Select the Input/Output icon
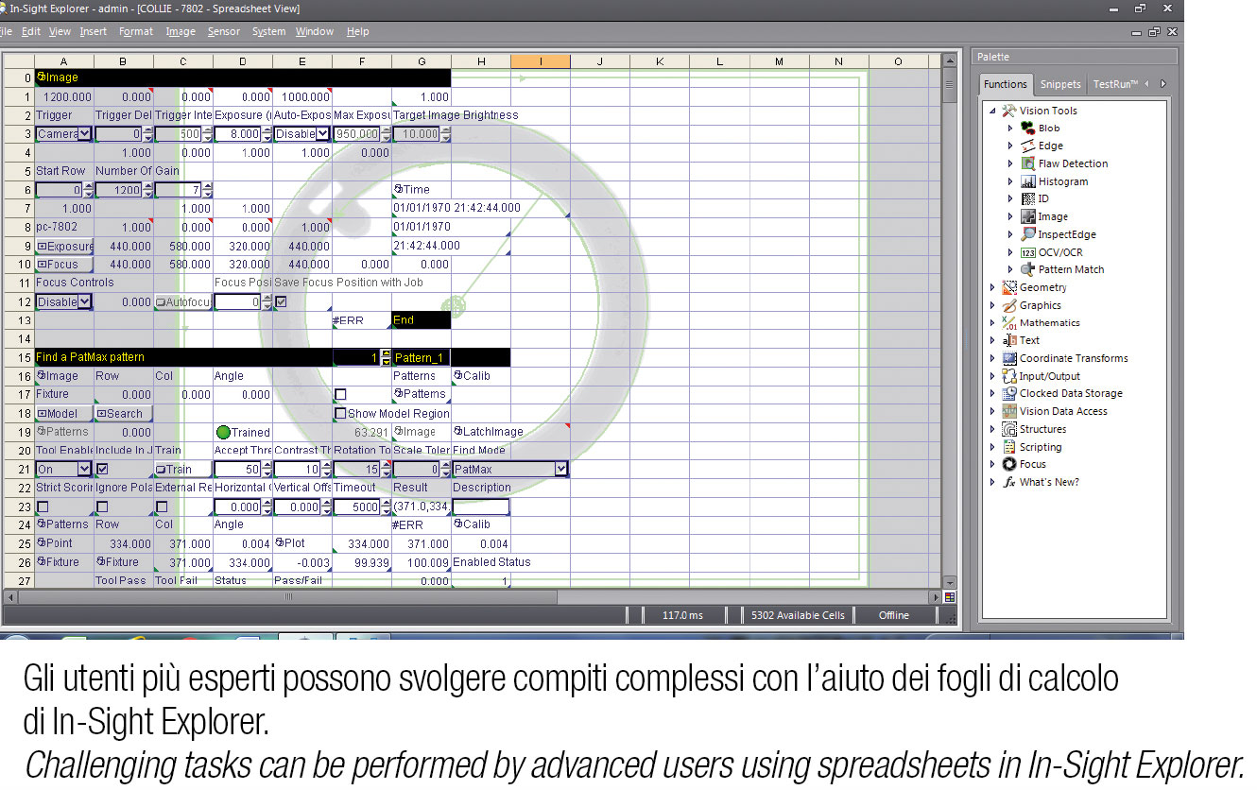Image resolution: width=1257 pixels, height=790 pixels. [1009, 376]
